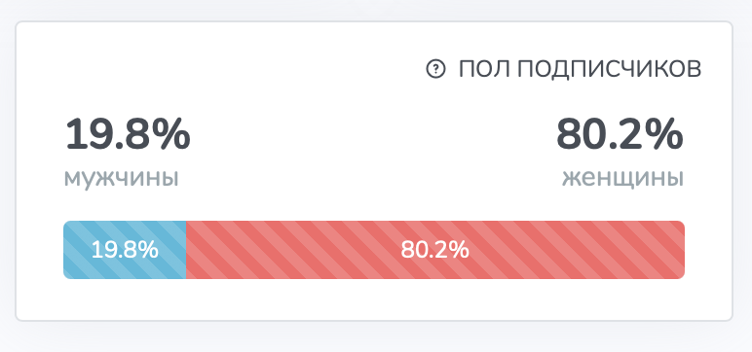Click the percent sign of 19.8% headline
Screen dimensions: 752x352
(x=173, y=135)
